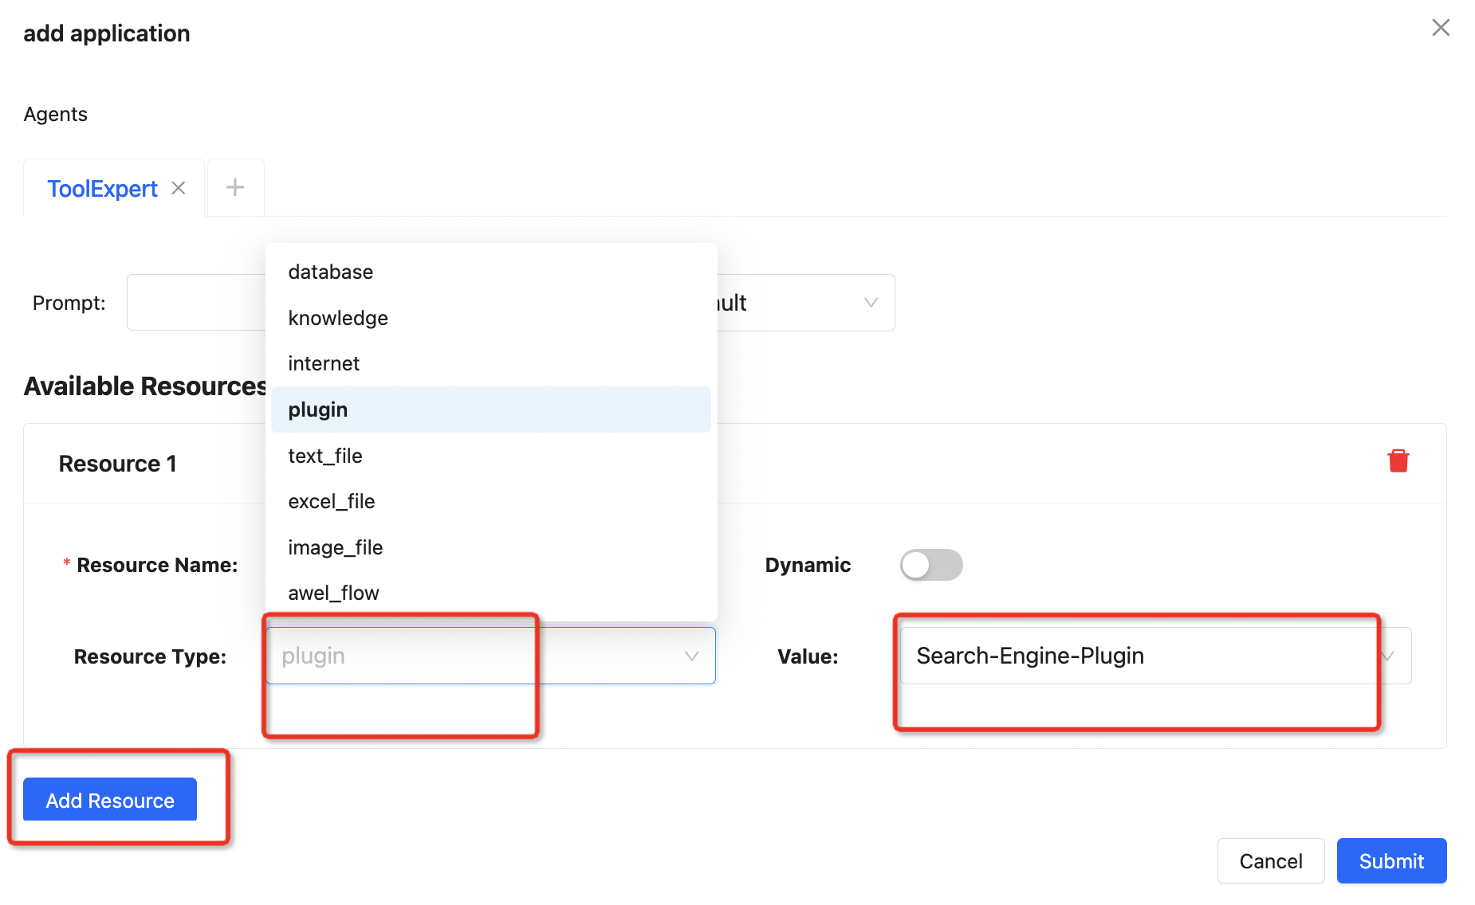Image resolution: width=1475 pixels, height=905 pixels.
Task: Select excel_file from the list
Action: click(332, 502)
